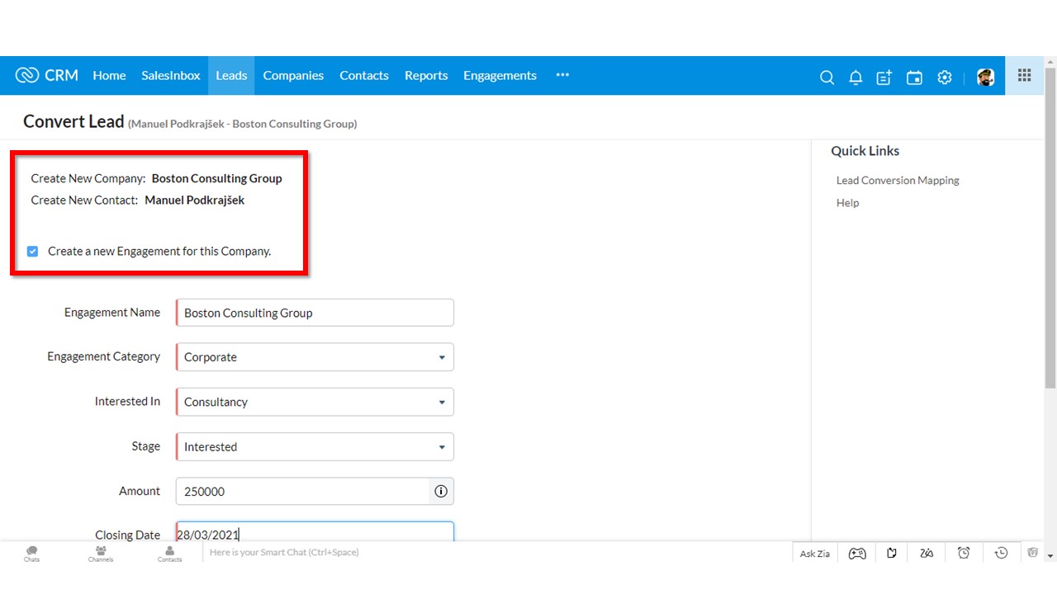Open the search icon in header
The height and width of the screenshot is (594, 1057).
tap(827, 77)
